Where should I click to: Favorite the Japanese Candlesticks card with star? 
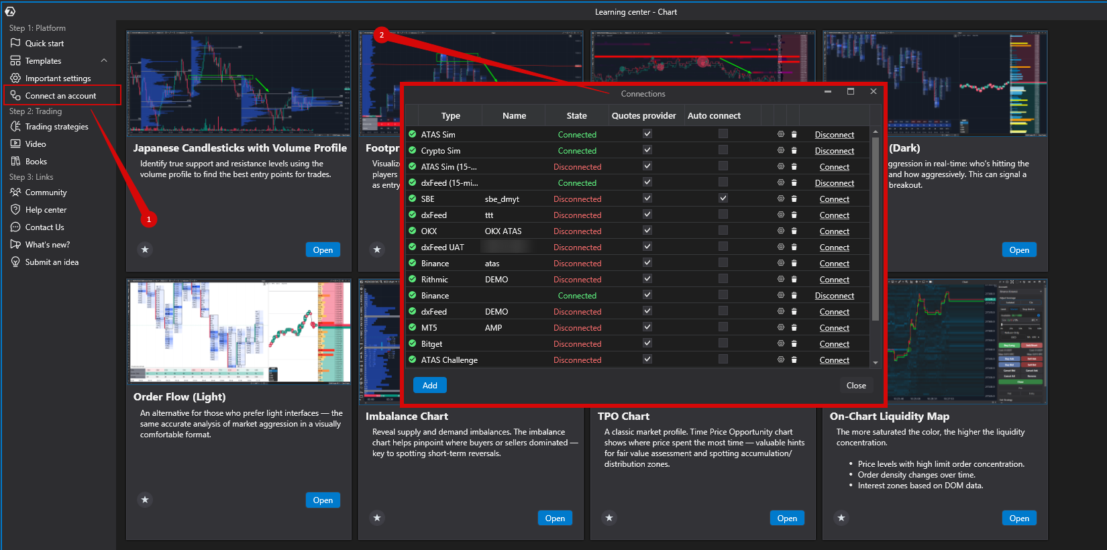click(x=145, y=250)
